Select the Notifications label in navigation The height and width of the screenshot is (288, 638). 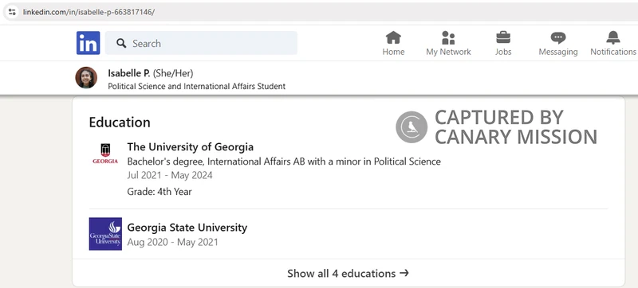(x=613, y=52)
